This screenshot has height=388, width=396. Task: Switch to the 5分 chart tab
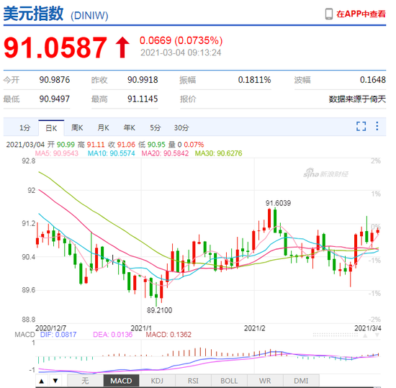[155, 127]
